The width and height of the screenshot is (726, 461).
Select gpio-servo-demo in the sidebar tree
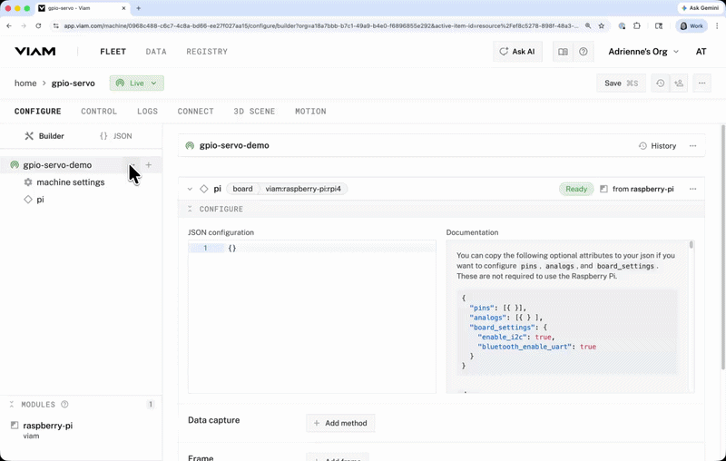click(57, 165)
